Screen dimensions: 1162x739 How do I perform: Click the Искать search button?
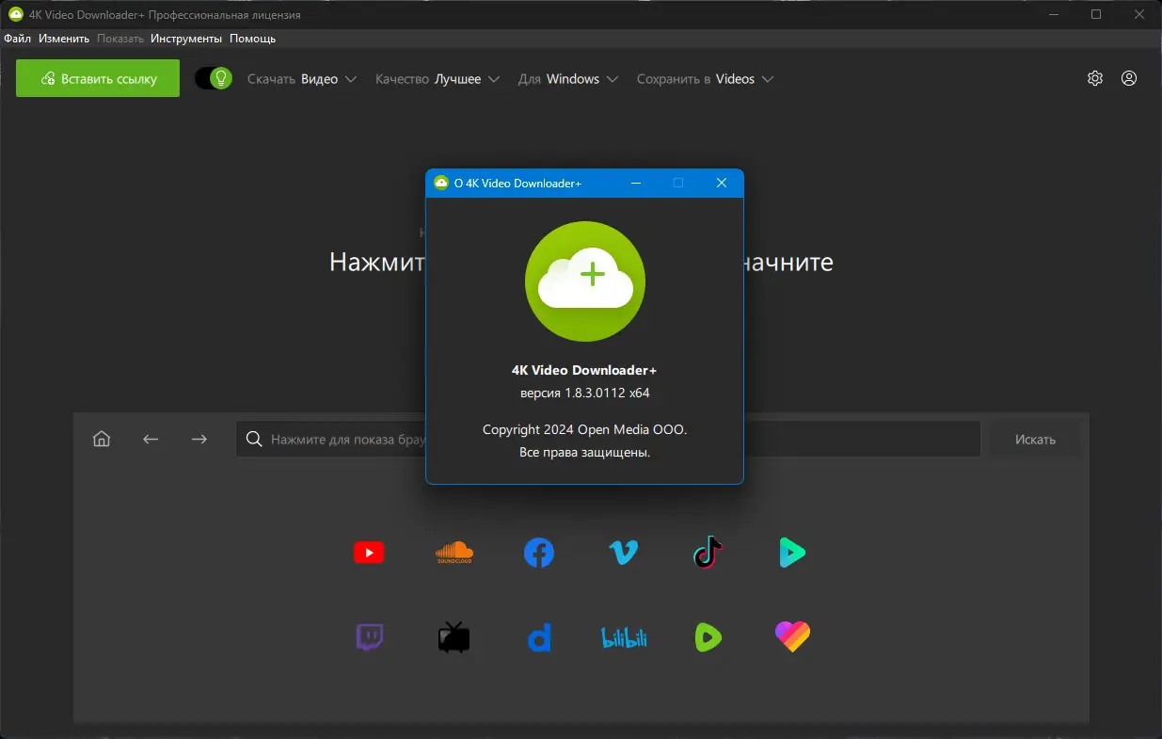tap(1034, 438)
